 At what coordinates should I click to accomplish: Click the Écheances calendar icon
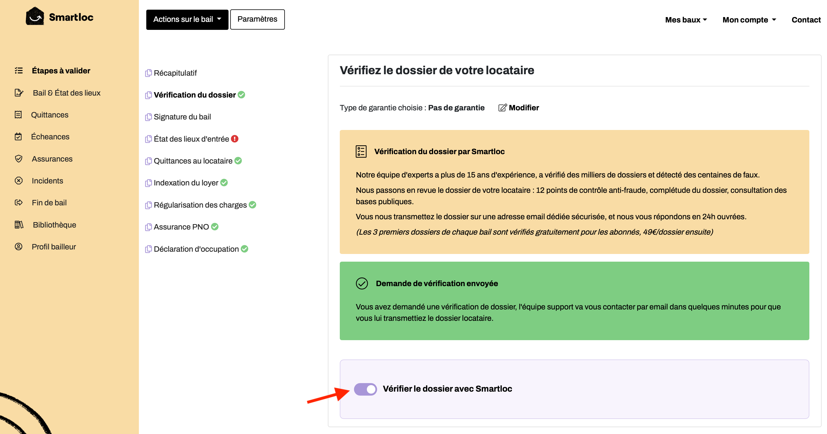click(18, 137)
